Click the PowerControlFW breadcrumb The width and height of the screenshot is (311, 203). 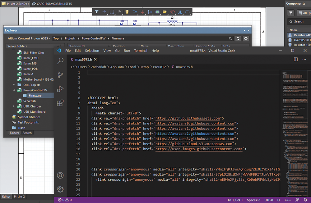tap(94, 38)
